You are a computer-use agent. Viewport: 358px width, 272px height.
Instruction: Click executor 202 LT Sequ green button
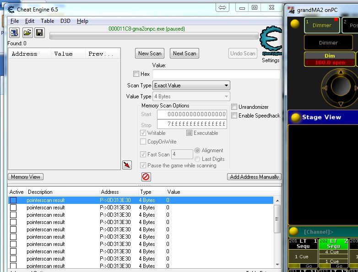click(333, 244)
